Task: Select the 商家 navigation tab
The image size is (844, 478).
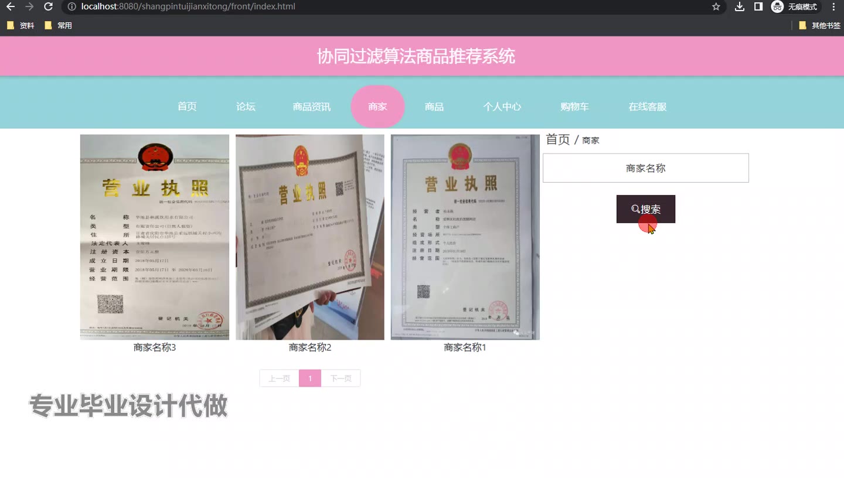Action: pyautogui.click(x=377, y=107)
